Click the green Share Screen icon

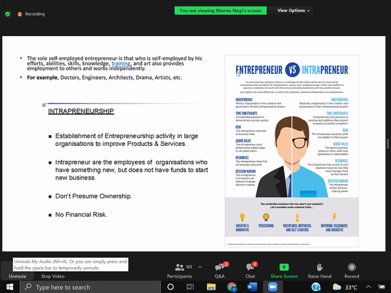pyautogui.click(x=284, y=268)
